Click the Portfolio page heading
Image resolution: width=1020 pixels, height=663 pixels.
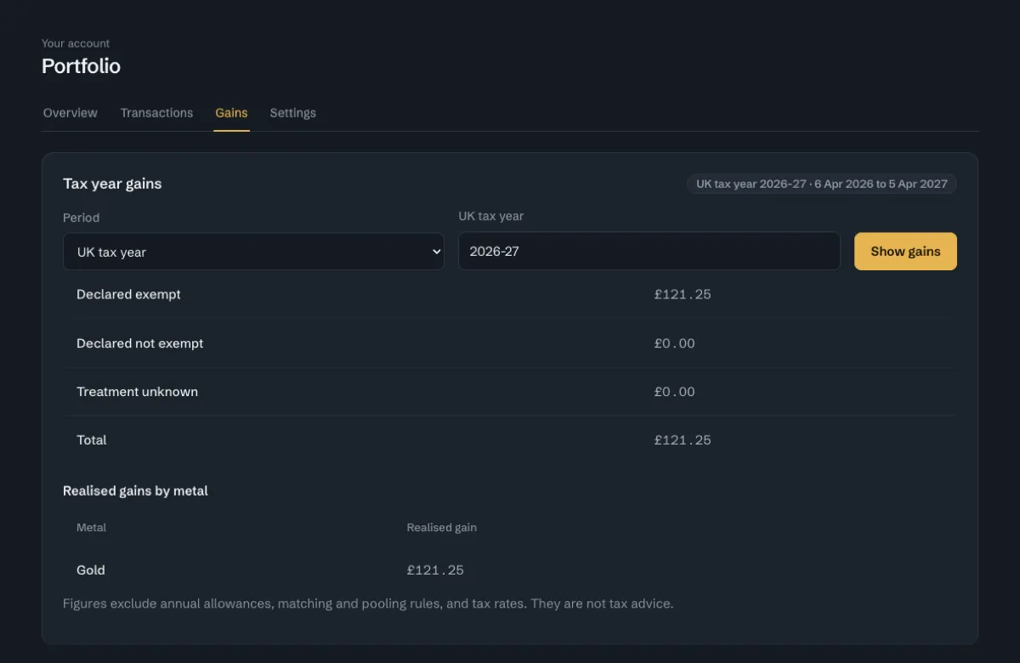pyautogui.click(x=81, y=66)
